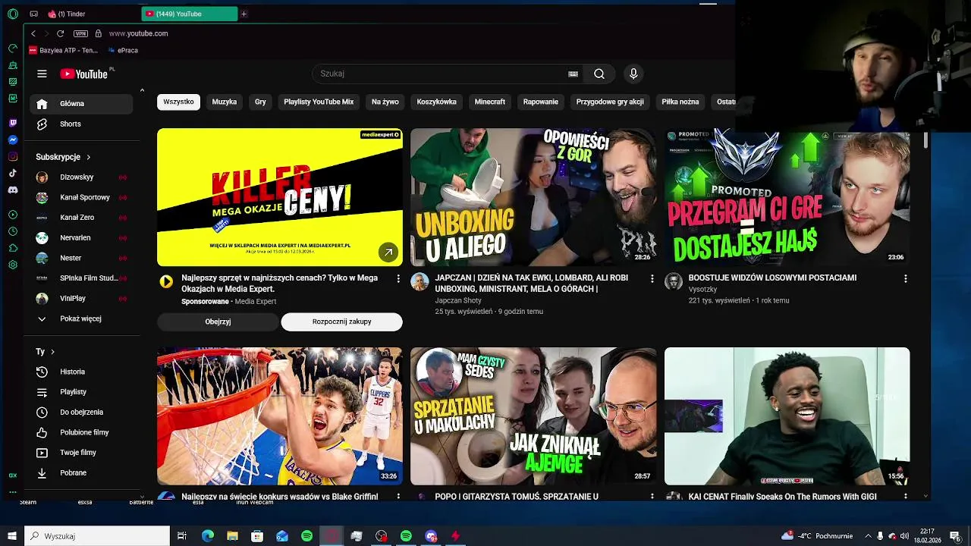Open the Polubione filmy playlist
The image size is (971, 546).
point(81,432)
